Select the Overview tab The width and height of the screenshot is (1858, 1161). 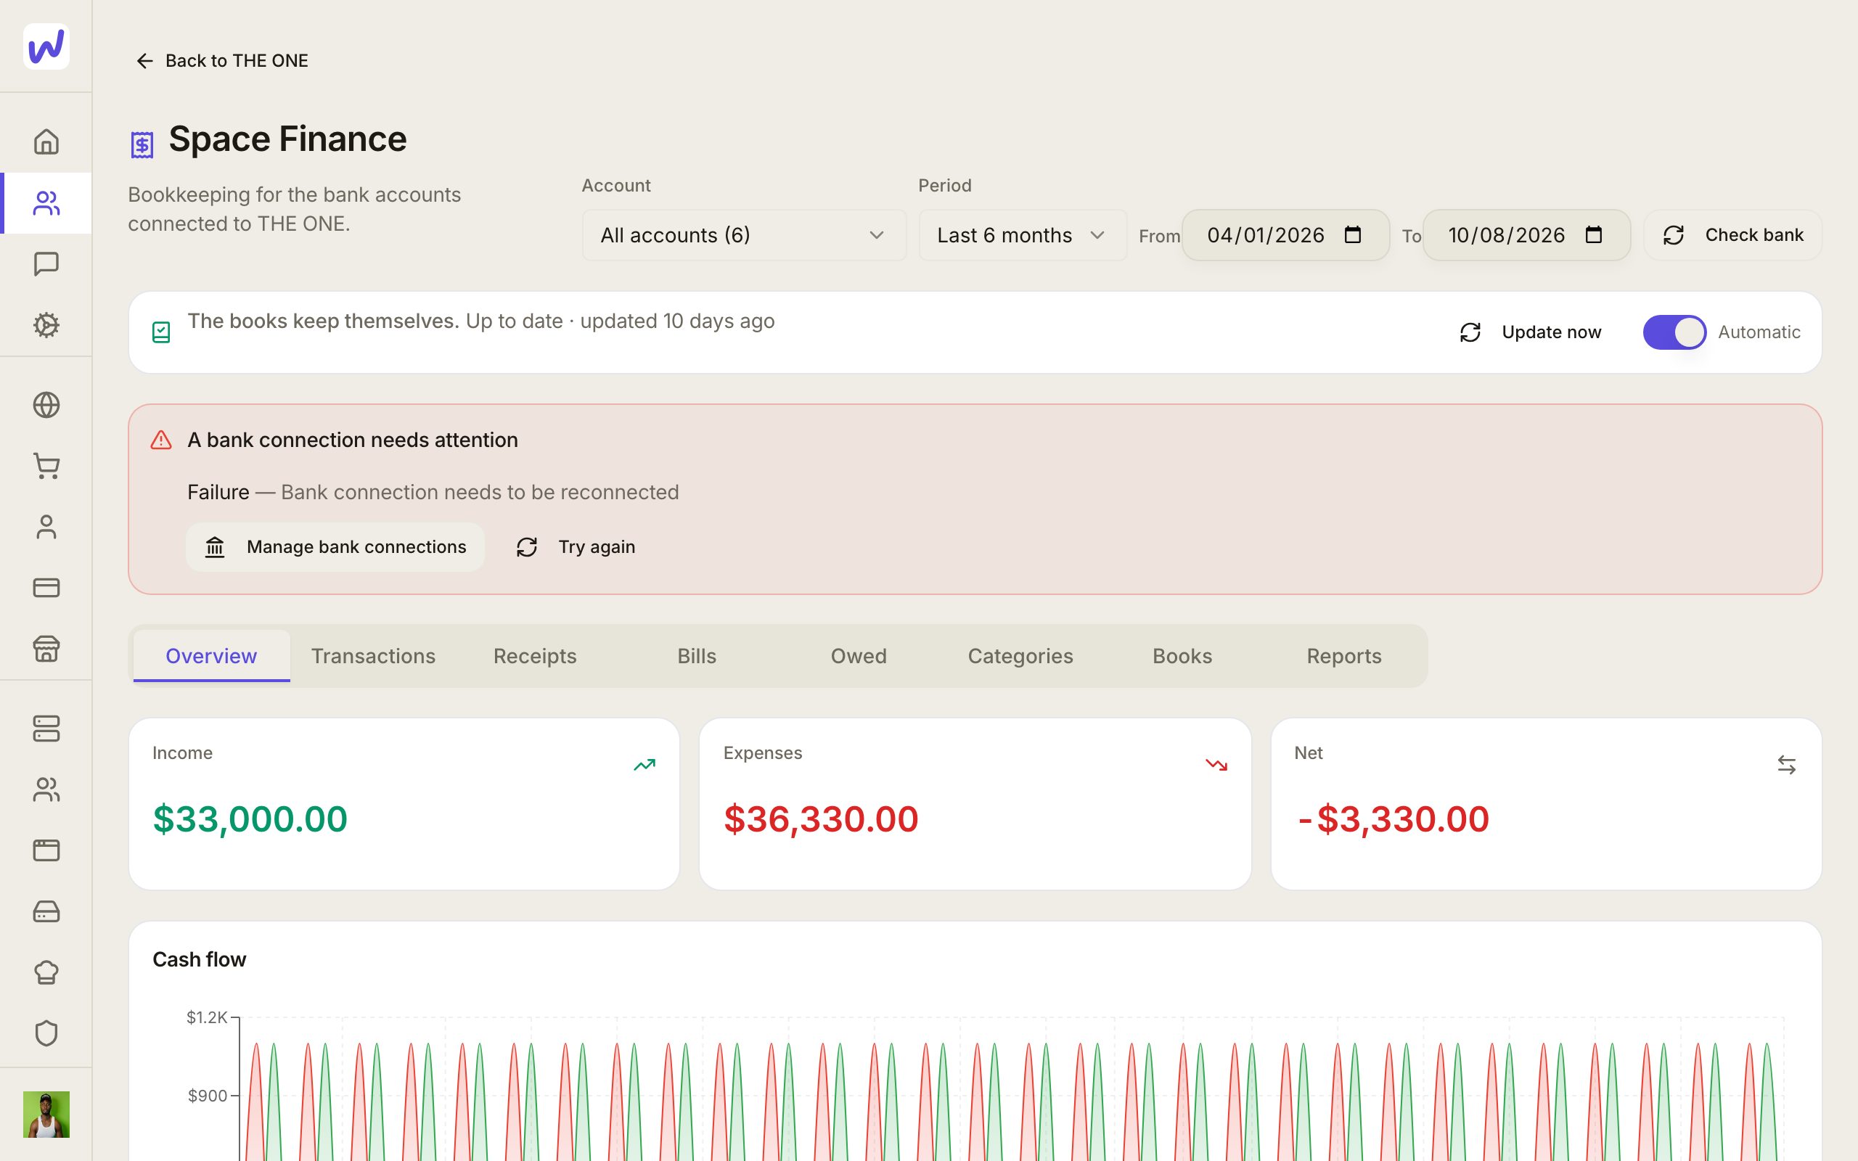(x=211, y=656)
